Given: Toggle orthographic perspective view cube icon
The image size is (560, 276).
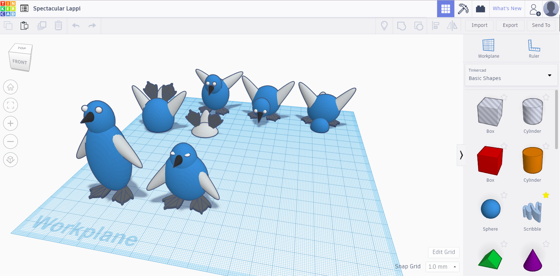Looking at the screenshot, I should coord(10,160).
